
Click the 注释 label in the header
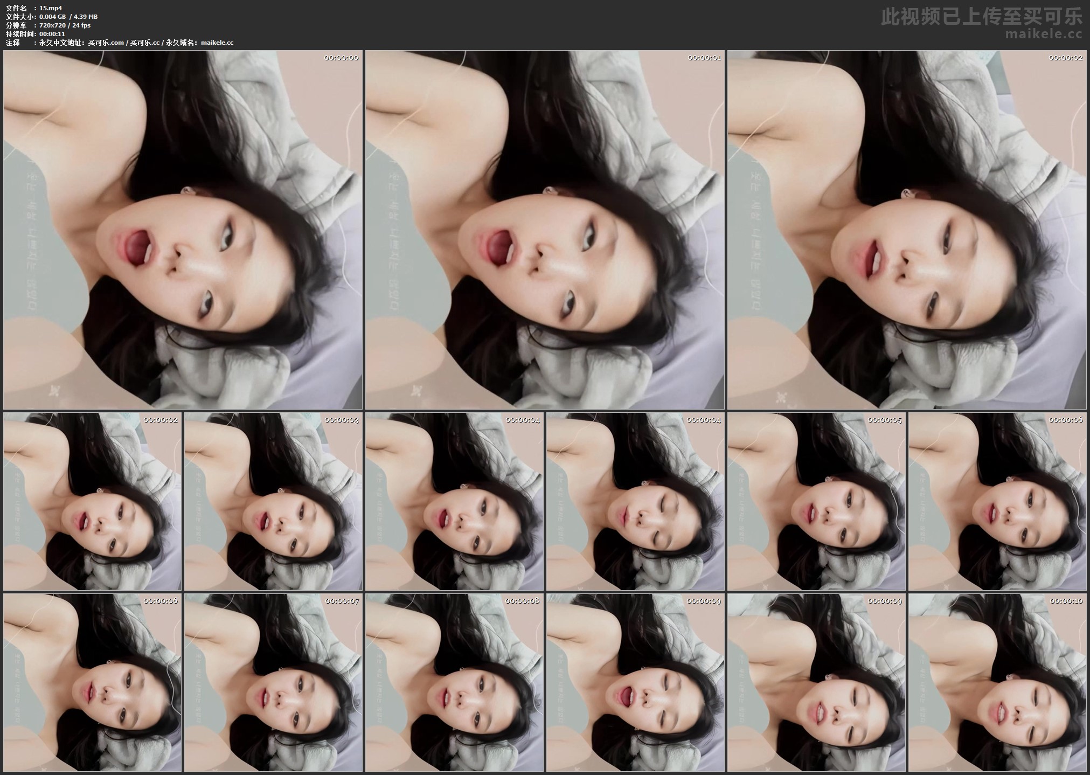point(12,43)
